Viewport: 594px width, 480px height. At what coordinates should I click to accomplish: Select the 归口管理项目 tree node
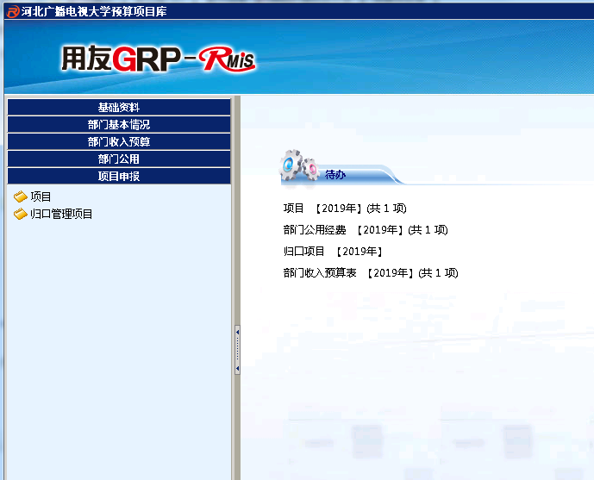[x=61, y=214]
